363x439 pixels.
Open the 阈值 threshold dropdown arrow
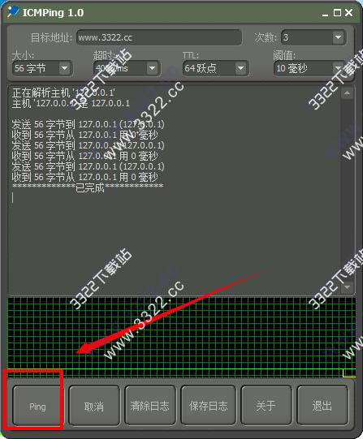click(x=338, y=68)
